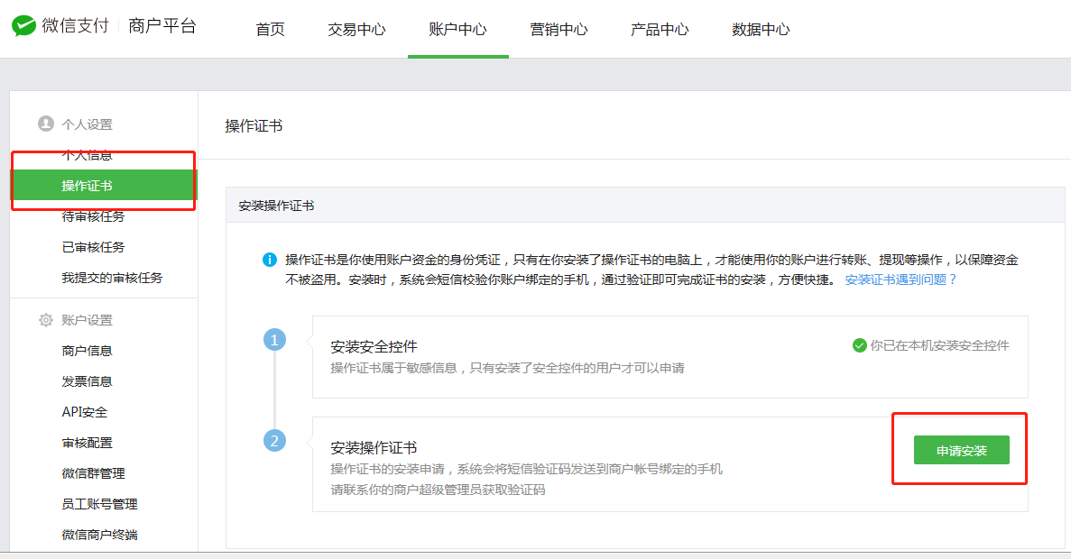Click the account settings gear icon
The width and height of the screenshot is (1071, 559).
(x=45, y=320)
